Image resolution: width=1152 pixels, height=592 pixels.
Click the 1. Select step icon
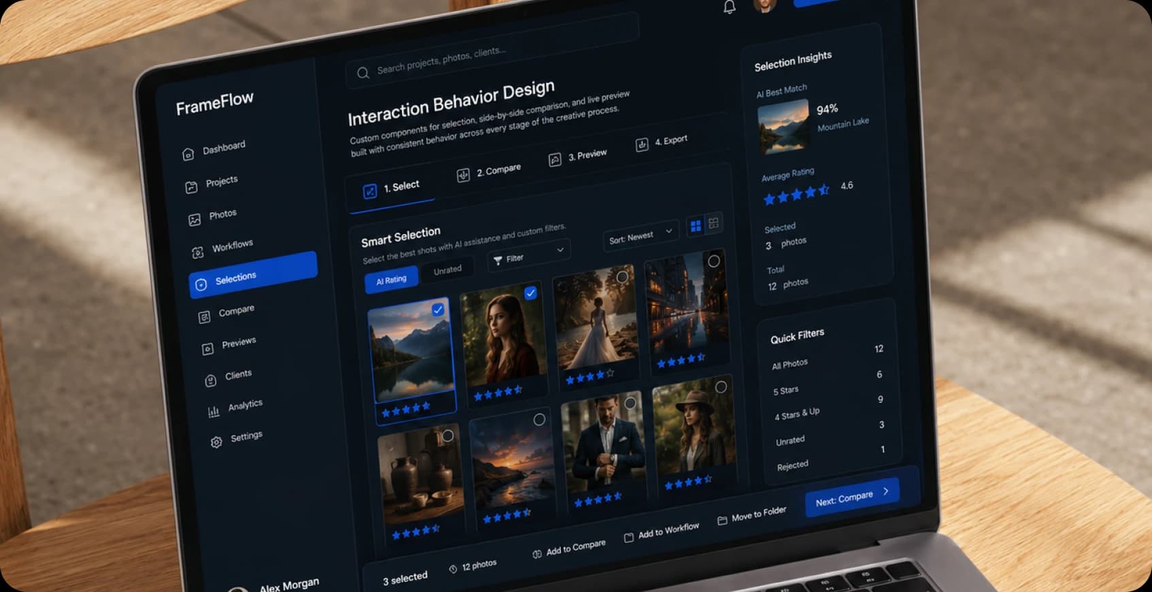click(369, 191)
